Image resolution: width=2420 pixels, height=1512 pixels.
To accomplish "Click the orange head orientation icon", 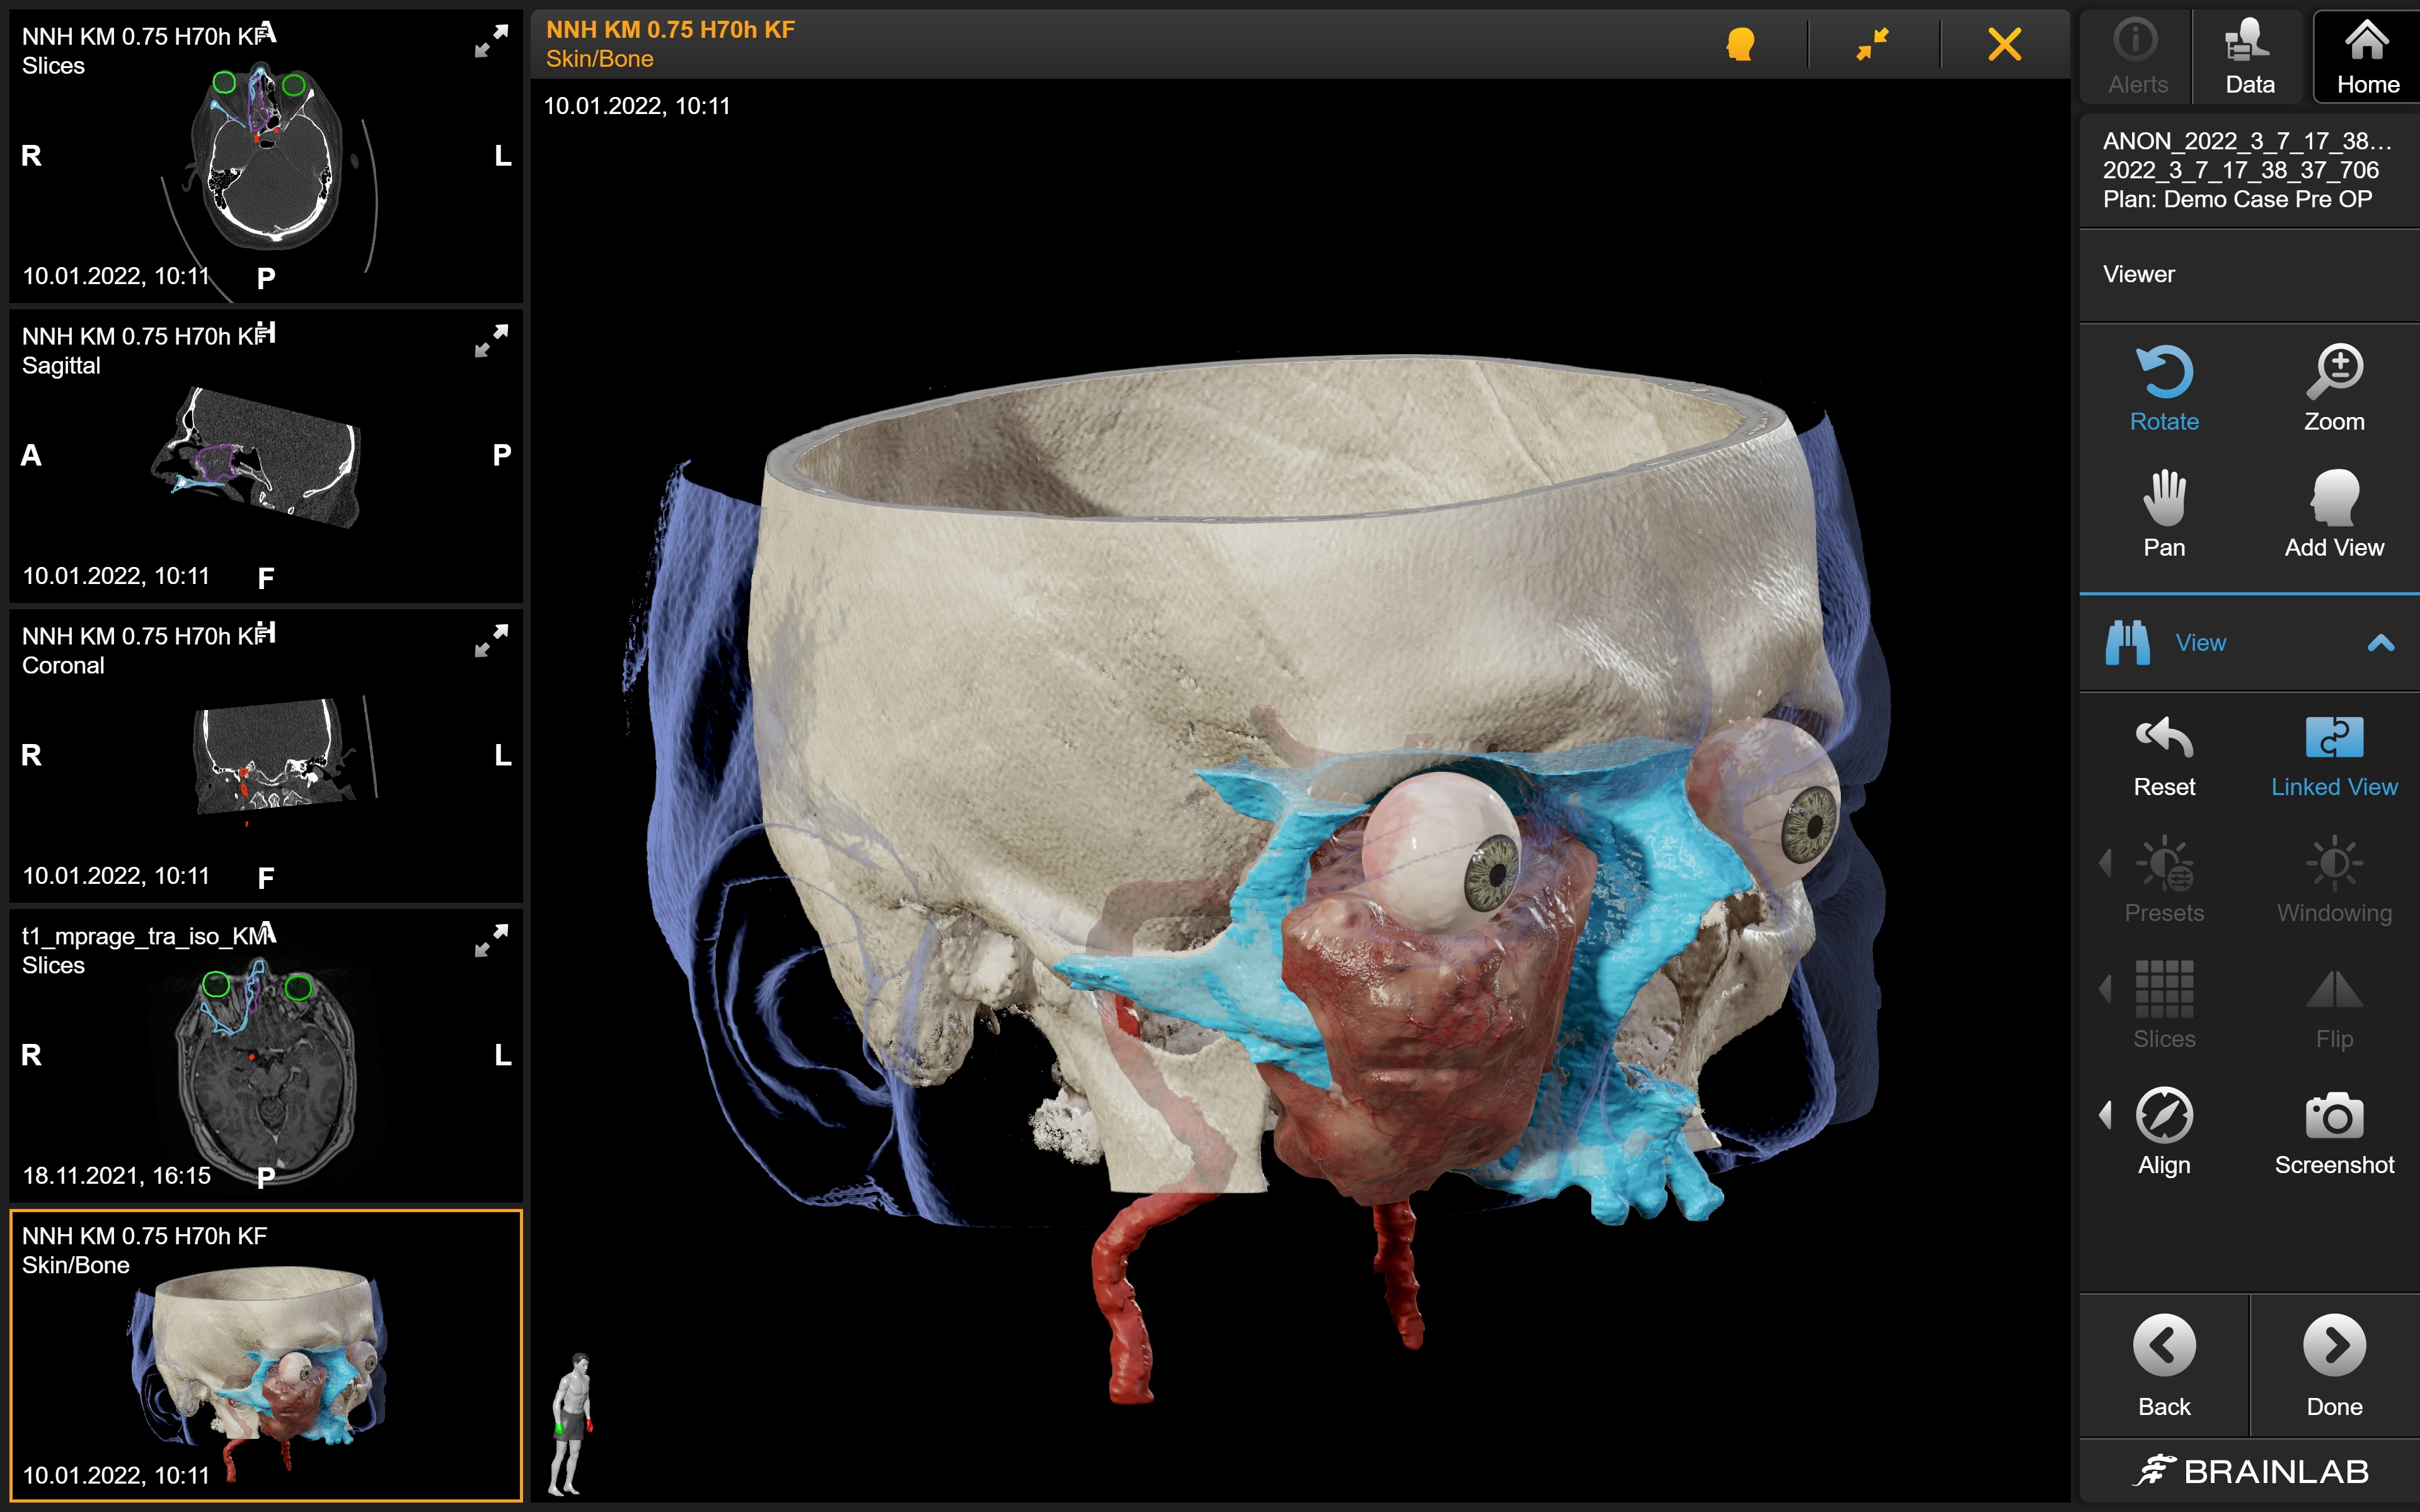I will coord(1740,45).
